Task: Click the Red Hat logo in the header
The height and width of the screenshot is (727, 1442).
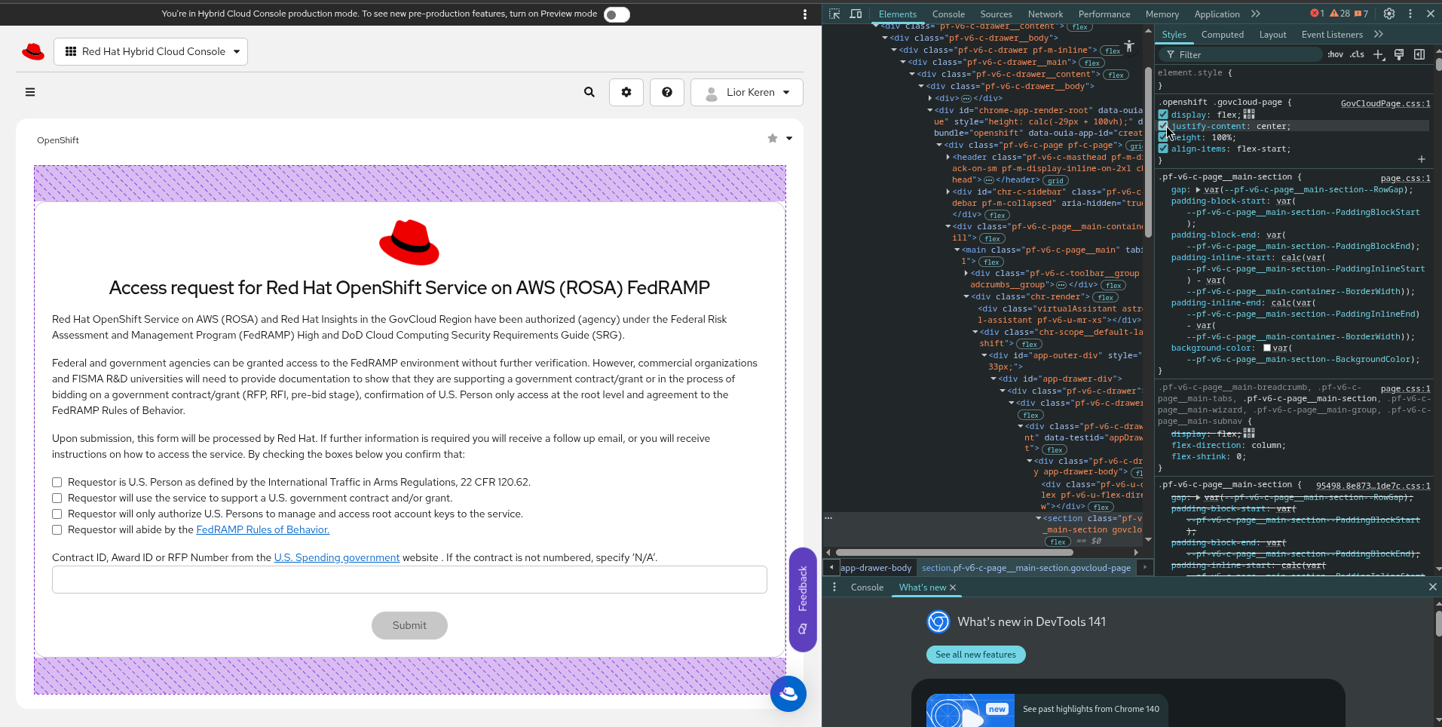Action: 33,51
